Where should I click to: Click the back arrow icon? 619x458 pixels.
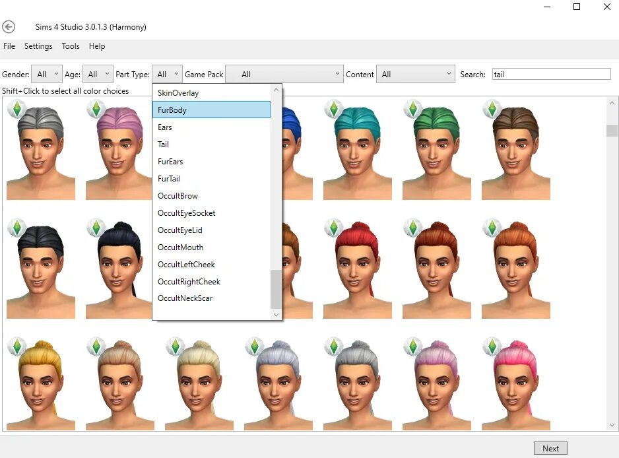point(9,27)
